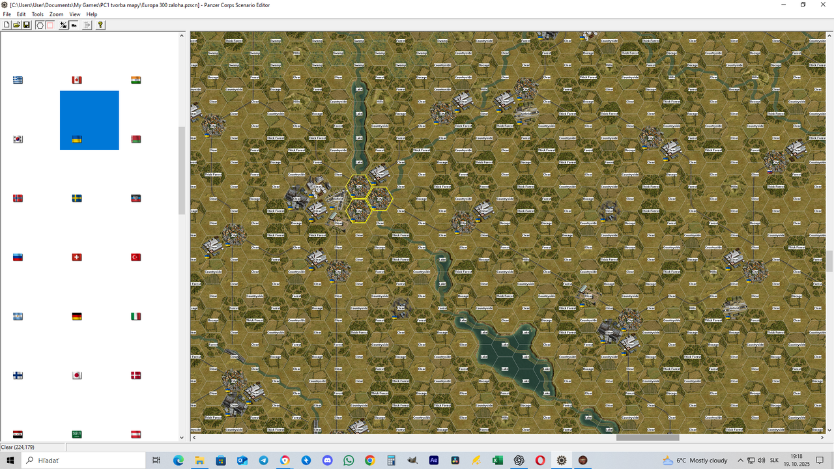Screen dimensions: 834x469
Task: Open Discord from taskbar
Action: (327, 460)
